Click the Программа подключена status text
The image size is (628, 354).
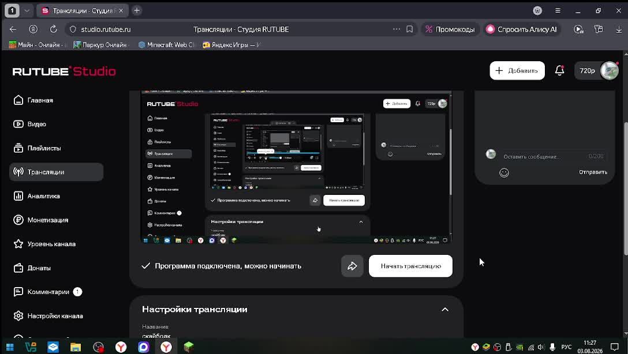[228, 266]
